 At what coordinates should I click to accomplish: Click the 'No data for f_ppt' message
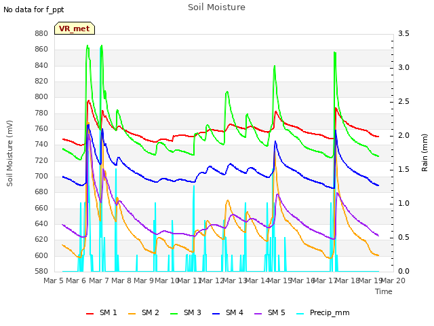[x=34, y=10]
